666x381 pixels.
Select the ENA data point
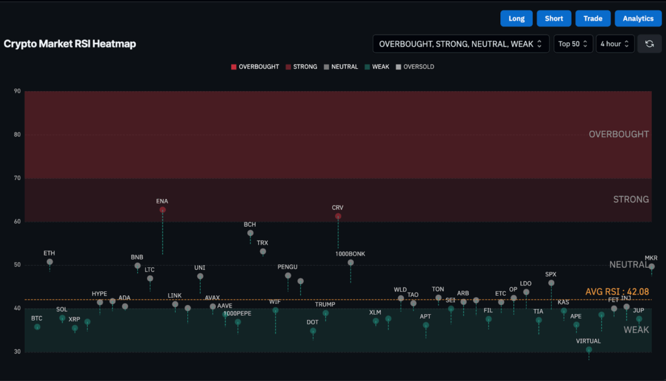[162, 210]
